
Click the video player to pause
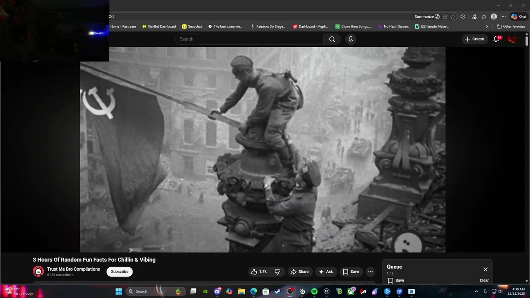[263, 149]
